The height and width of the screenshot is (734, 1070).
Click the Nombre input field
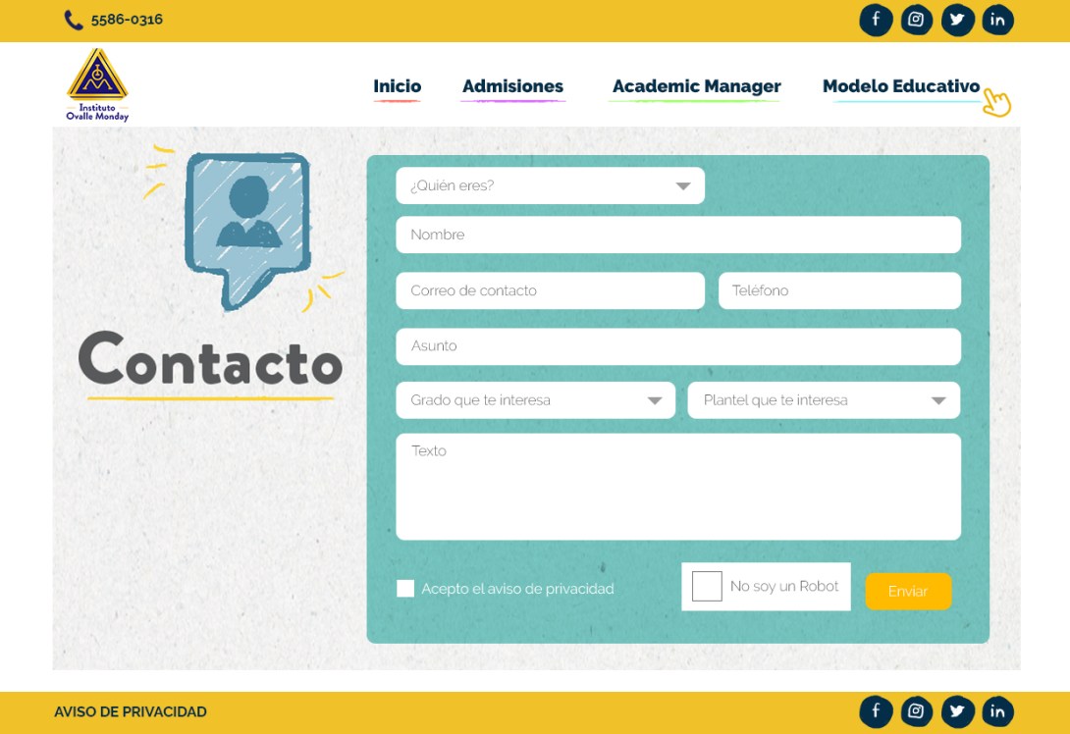pyautogui.click(x=677, y=235)
